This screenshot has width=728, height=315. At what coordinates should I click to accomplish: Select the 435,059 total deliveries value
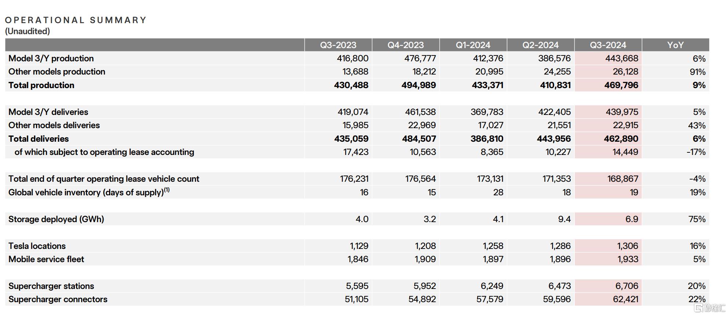point(351,139)
